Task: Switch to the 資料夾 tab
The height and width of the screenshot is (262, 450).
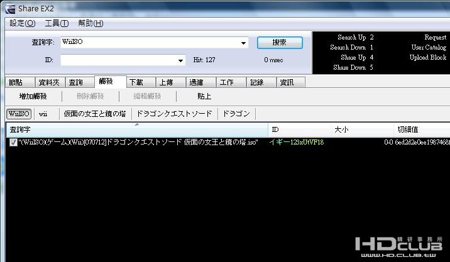Action: pyautogui.click(x=50, y=82)
